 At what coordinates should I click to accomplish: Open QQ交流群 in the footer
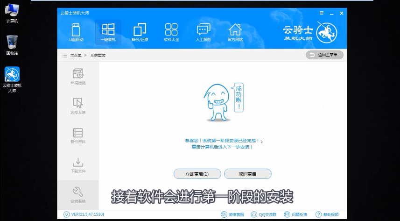pyautogui.click(x=264, y=214)
